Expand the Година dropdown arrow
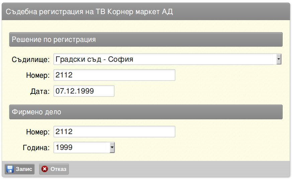 point(112,147)
